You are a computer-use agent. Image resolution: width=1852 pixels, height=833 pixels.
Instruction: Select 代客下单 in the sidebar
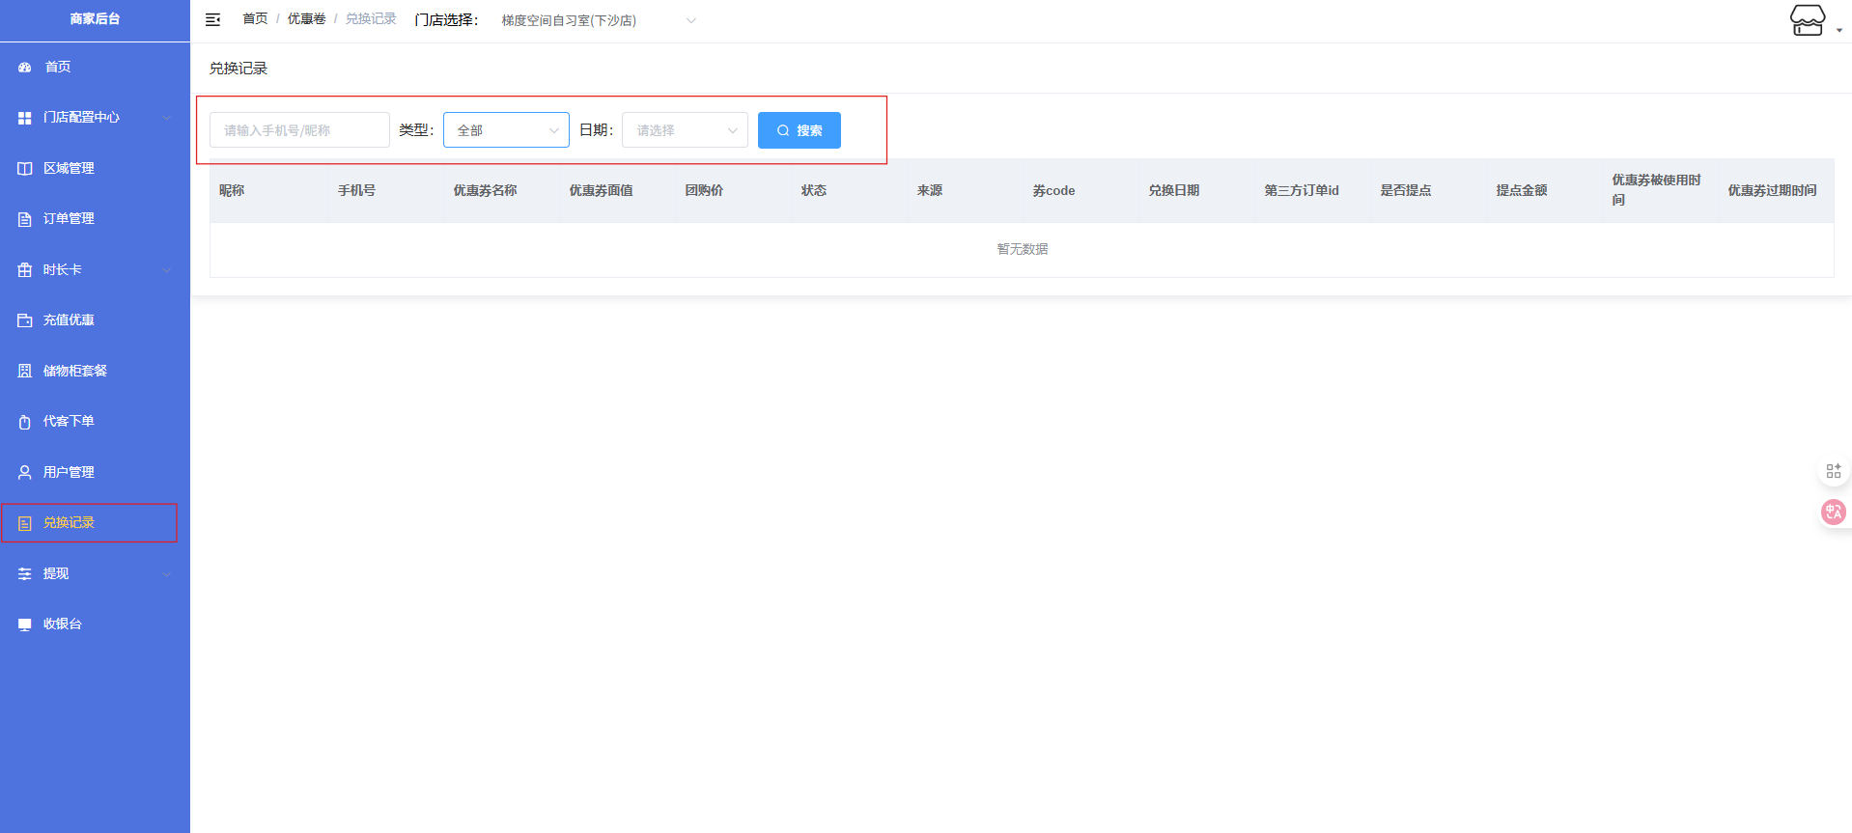95,421
